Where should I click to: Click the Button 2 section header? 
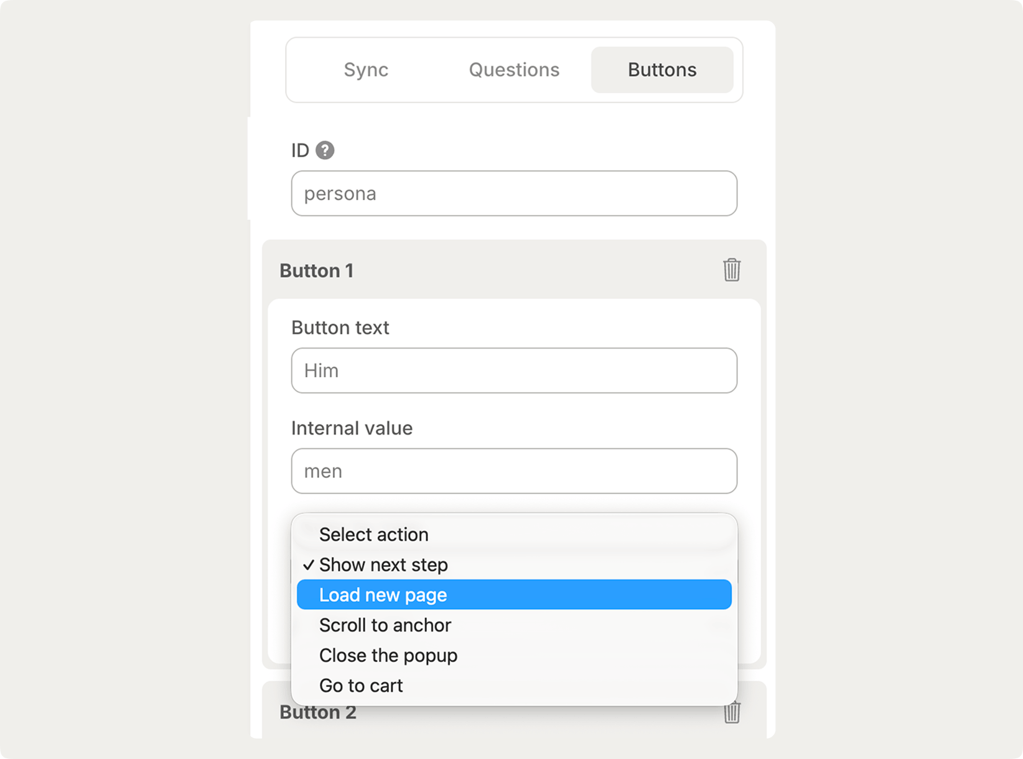tap(318, 712)
